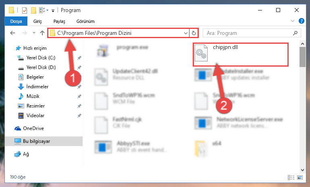Switch to large thumbnails view icon
310x187 pixels.
[300, 177]
